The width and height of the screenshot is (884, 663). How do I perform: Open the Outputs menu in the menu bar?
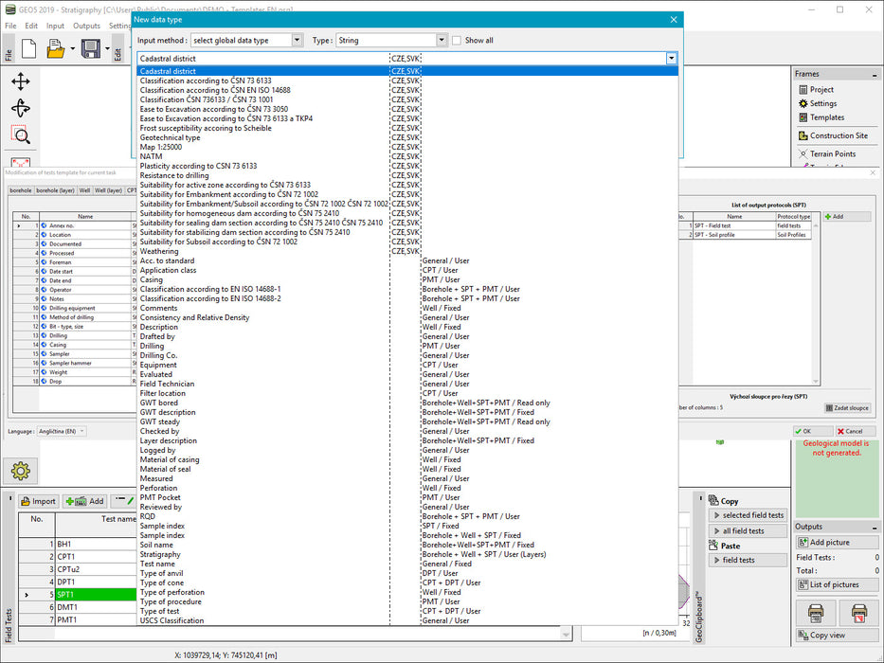click(x=86, y=26)
